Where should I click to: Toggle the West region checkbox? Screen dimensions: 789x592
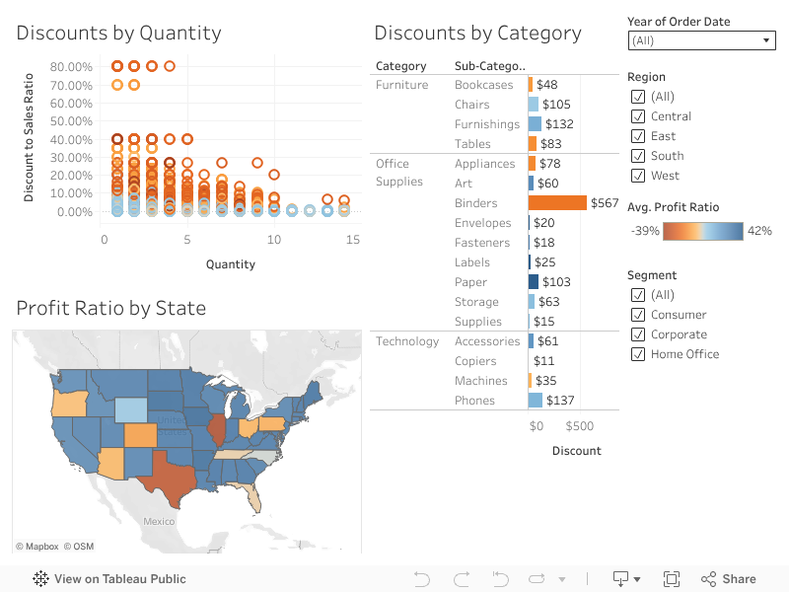click(637, 176)
